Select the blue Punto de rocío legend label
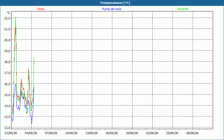The image size is (224, 140). pyautogui.click(x=111, y=9)
